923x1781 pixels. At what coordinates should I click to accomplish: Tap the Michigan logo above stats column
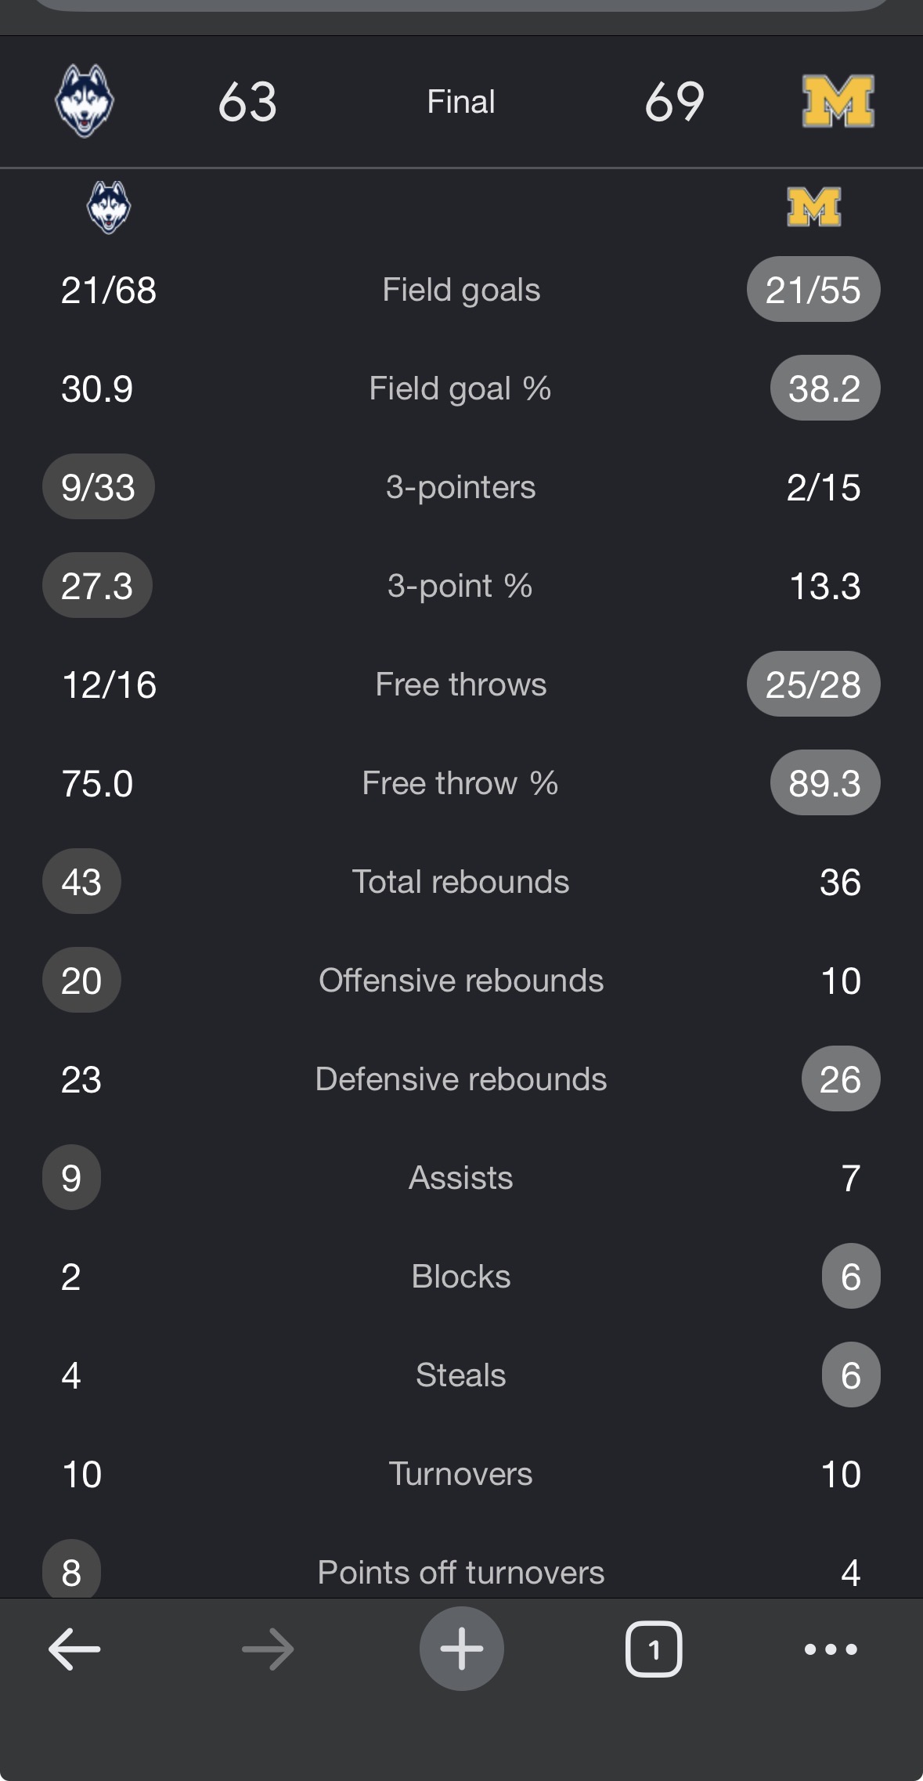tap(814, 208)
